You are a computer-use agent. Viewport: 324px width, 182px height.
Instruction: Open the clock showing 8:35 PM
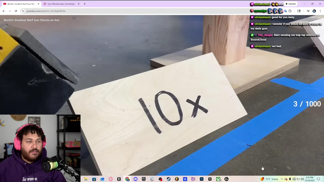pos(310,179)
